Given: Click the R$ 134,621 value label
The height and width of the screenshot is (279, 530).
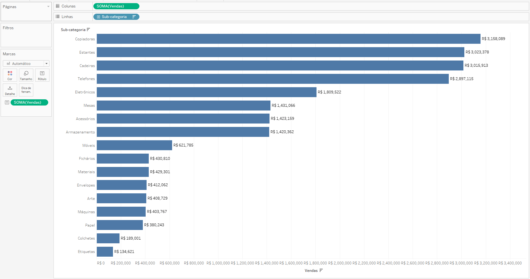Looking at the screenshot, I should tap(124, 252).
